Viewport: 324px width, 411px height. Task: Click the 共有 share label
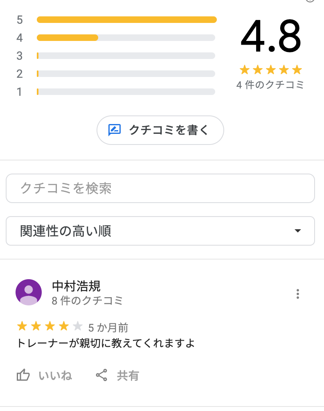click(x=128, y=376)
